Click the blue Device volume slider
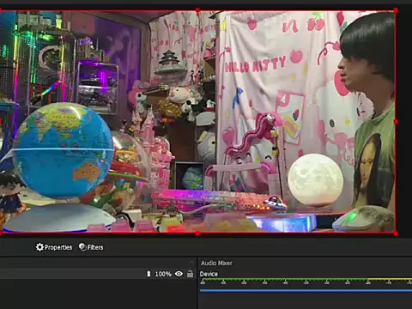Image resolution: width=412 pixels, height=309 pixels. pos(306,291)
